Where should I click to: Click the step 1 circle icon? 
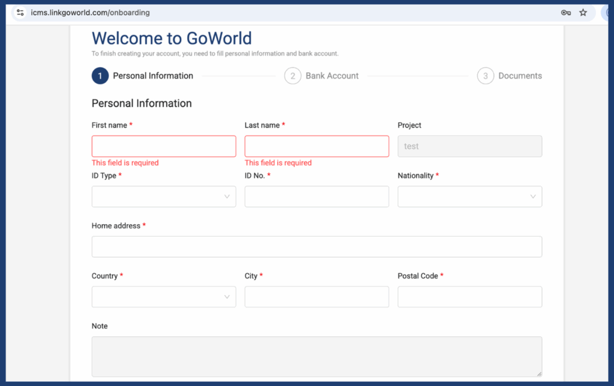100,76
